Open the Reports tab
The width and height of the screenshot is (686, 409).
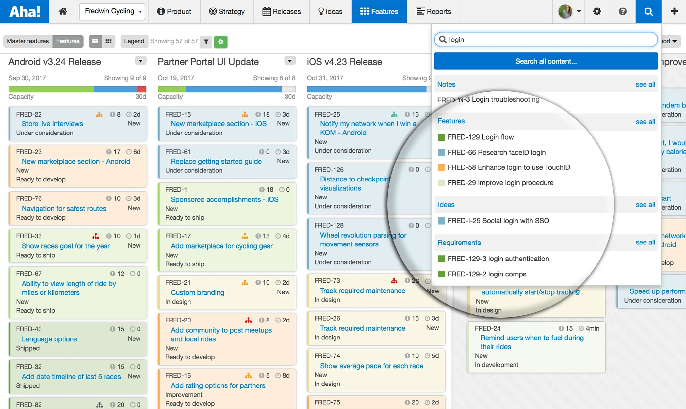click(433, 11)
